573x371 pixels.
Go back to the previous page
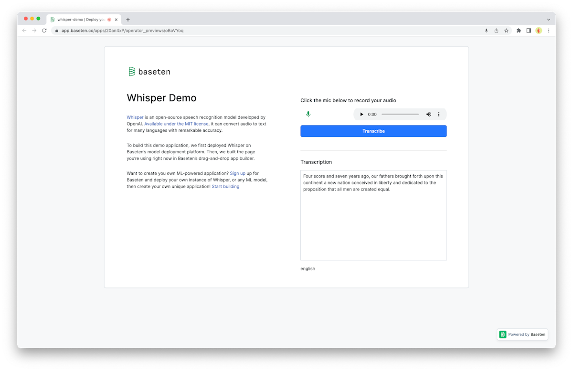click(24, 31)
